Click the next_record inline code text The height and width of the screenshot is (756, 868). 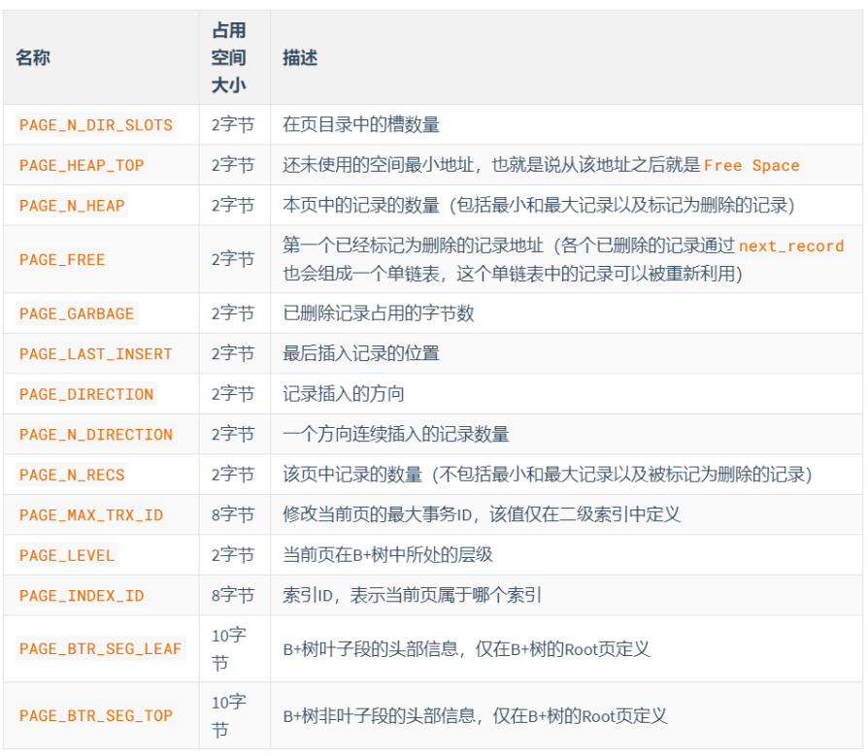pyautogui.click(x=791, y=247)
